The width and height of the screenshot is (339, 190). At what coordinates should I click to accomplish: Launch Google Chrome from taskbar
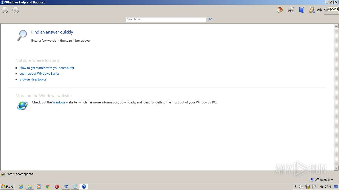[x=48, y=187]
